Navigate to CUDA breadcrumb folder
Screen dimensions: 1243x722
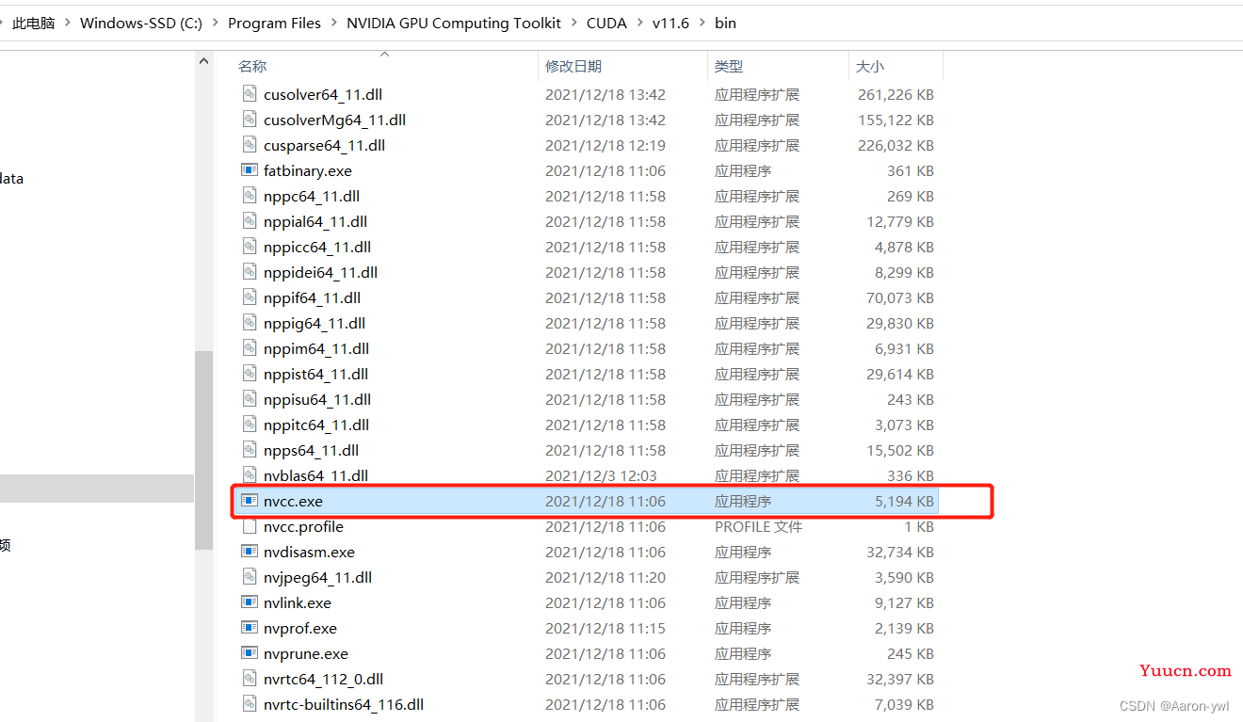tap(606, 24)
